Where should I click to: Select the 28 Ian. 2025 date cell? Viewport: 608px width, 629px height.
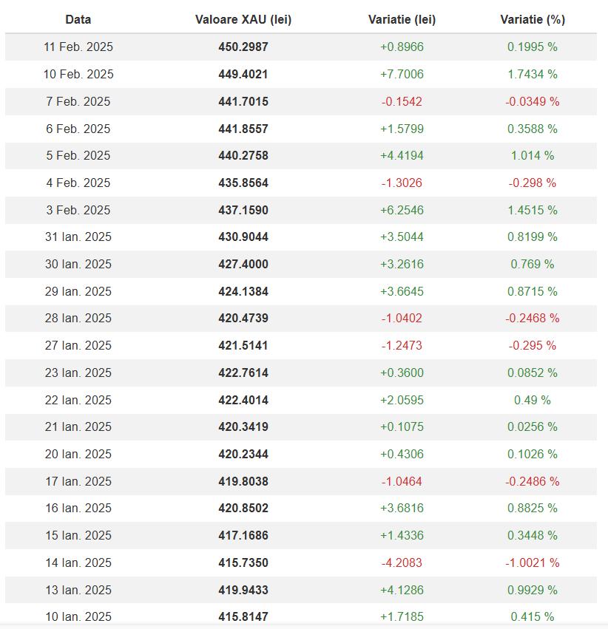click(x=78, y=319)
